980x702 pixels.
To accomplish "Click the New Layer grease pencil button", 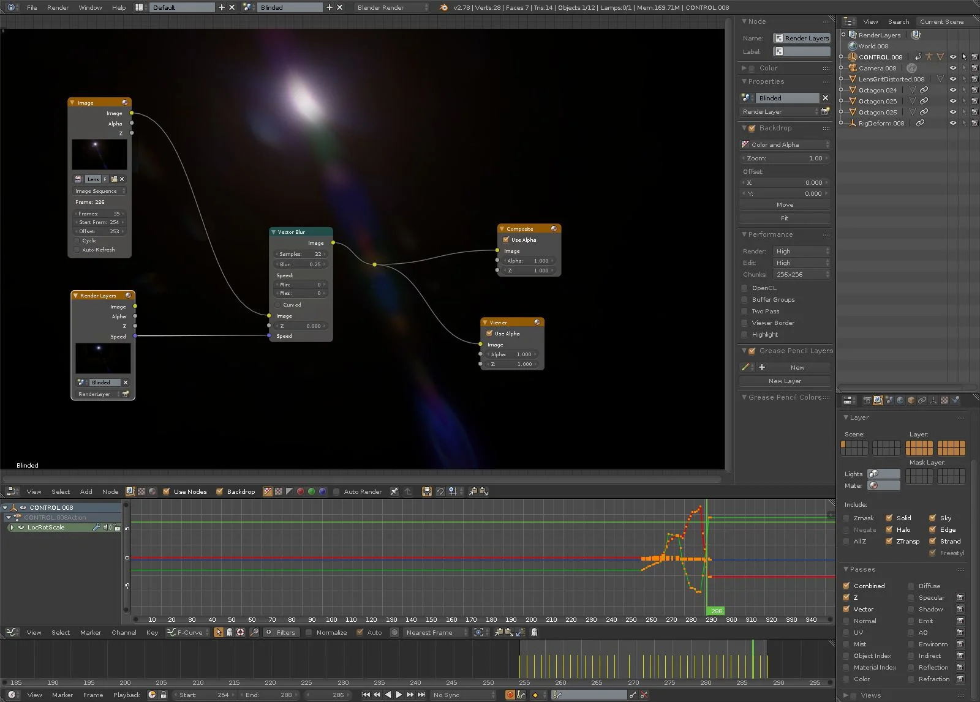I will click(x=785, y=381).
